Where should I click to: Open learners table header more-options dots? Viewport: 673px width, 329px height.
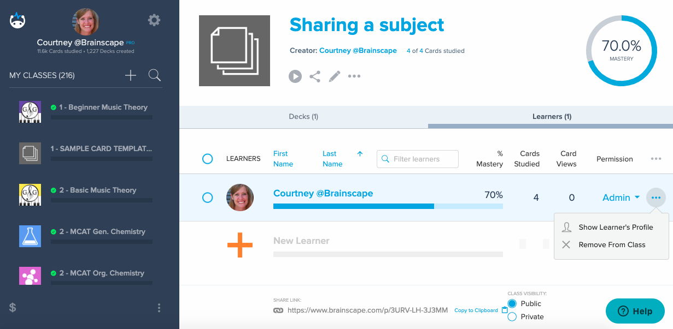pyautogui.click(x=656, y=159)
